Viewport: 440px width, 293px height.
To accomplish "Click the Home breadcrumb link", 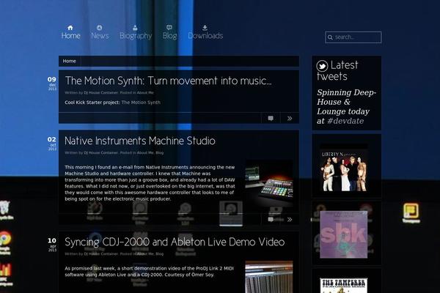I will click(70, 61).
